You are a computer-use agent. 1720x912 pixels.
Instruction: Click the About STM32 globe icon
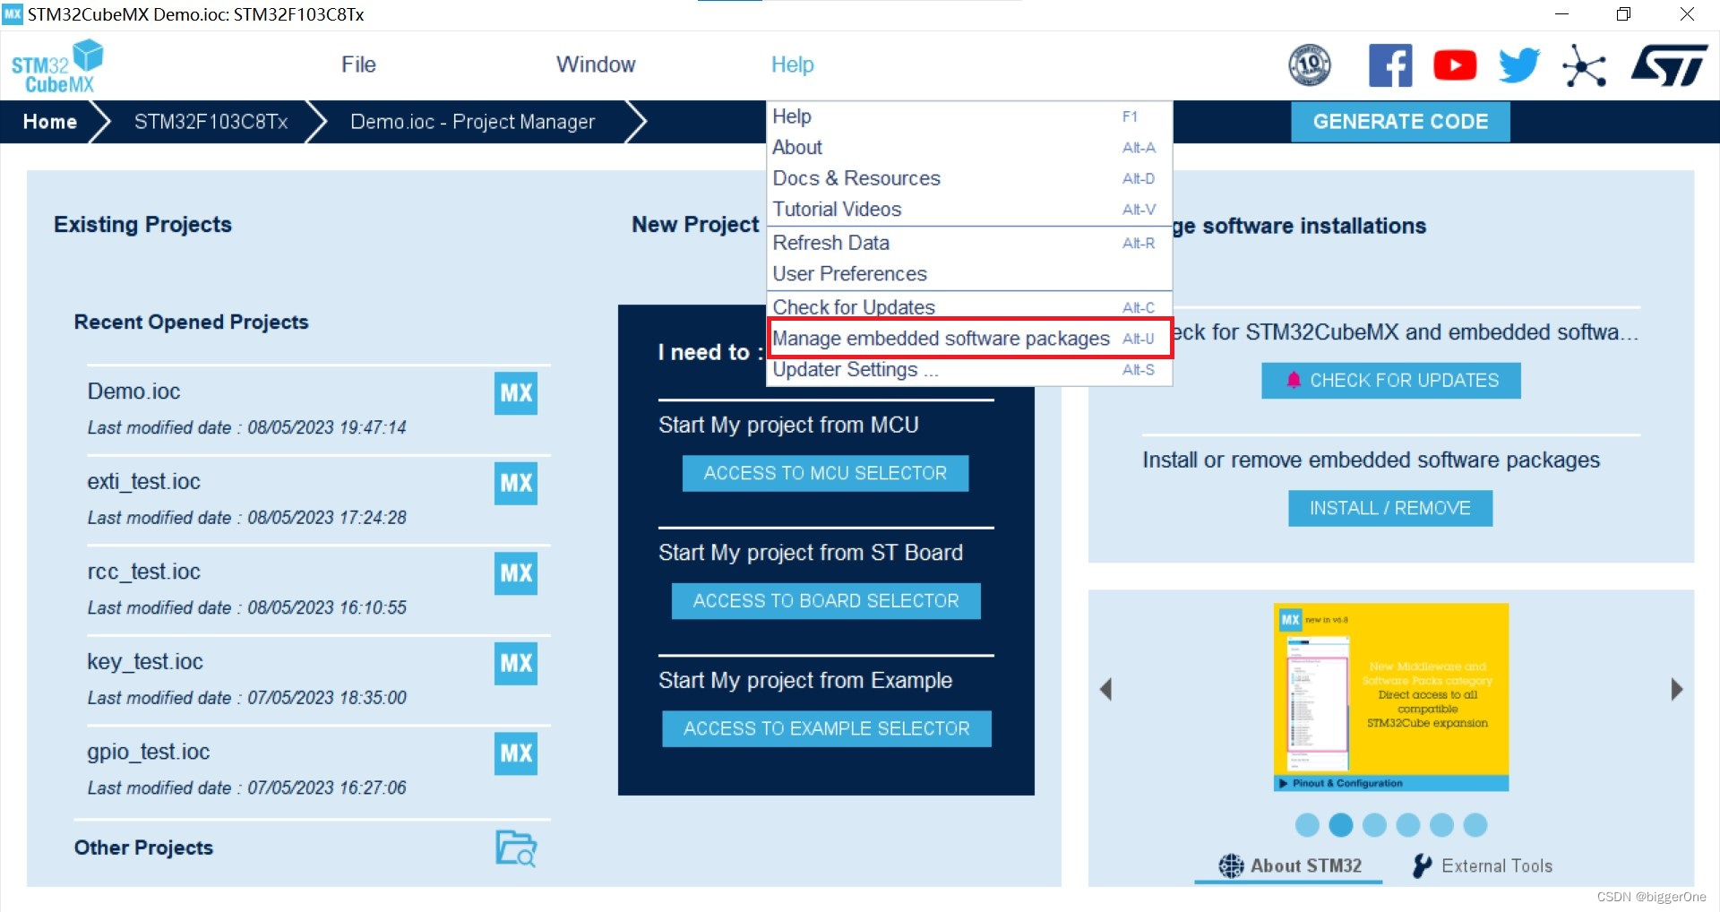point(1231,865)
